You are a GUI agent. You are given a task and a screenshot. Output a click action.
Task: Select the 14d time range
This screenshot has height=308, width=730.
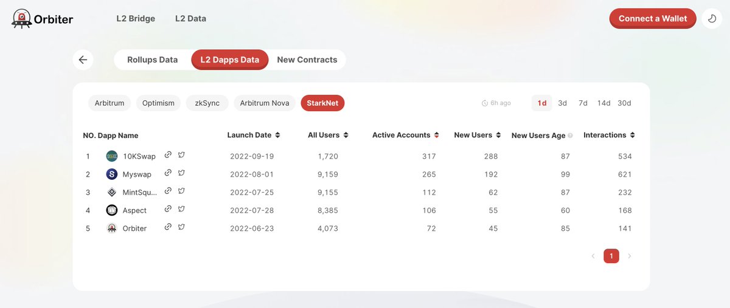[x=603, y=103]
